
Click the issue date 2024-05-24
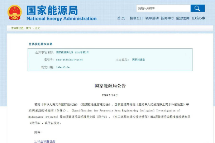pos(63,67)
